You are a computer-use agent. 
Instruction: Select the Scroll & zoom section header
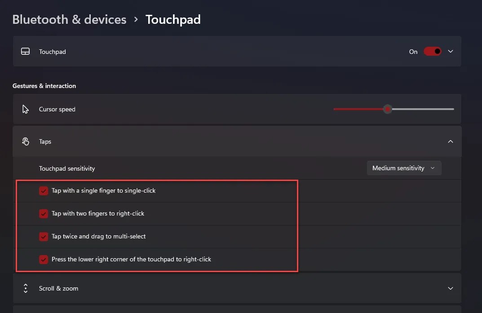(58, 288)
